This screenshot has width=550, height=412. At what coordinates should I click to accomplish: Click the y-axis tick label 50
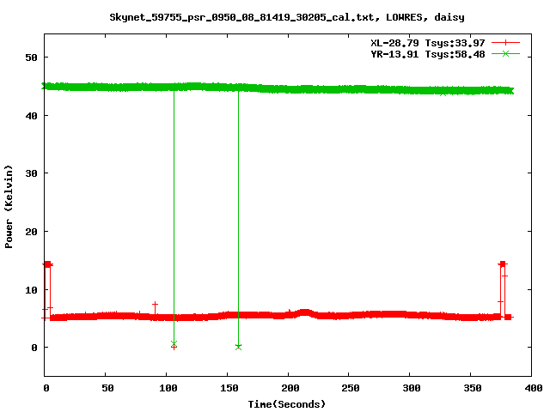(x=31, y=58)
